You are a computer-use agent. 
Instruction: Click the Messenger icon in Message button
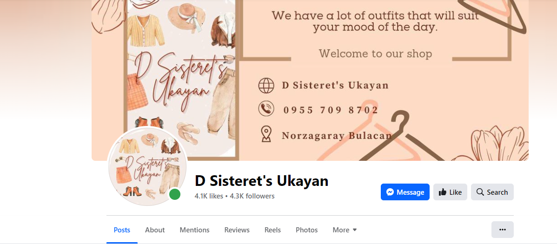(390, 192)
